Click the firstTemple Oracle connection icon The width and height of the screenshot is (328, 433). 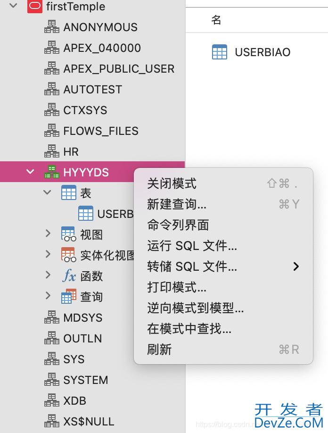coord(35,6)
